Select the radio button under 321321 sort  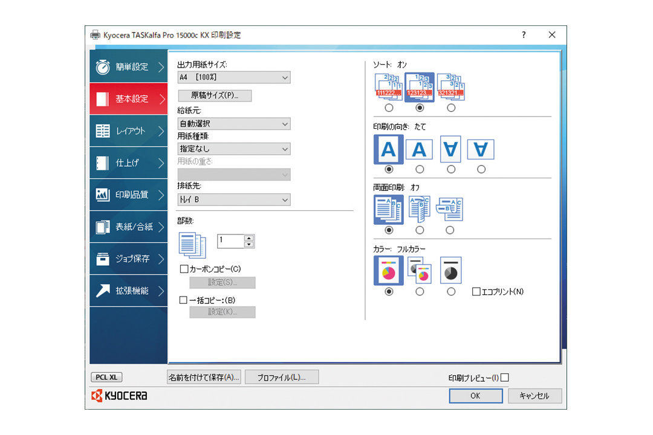pyautogui.click(x=451, y=108)
